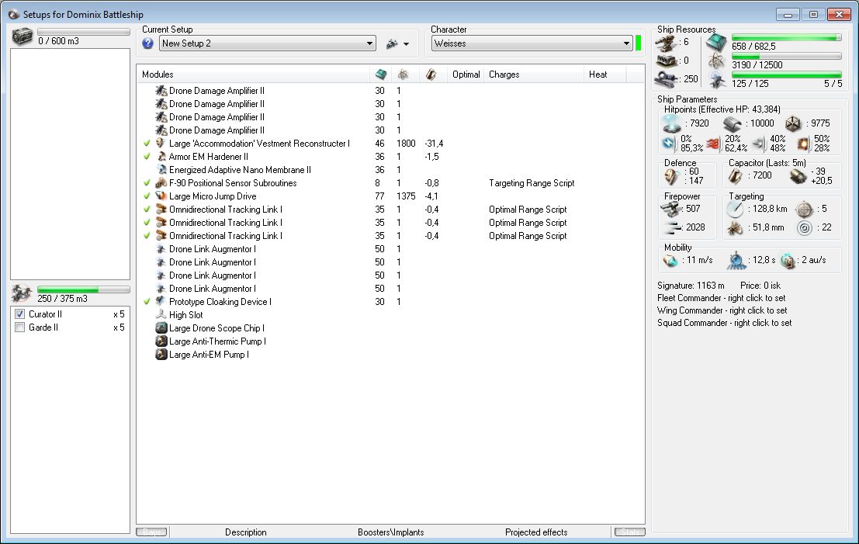Click the Modules column header
The image size is (859, 544).
tap(254, 74)
